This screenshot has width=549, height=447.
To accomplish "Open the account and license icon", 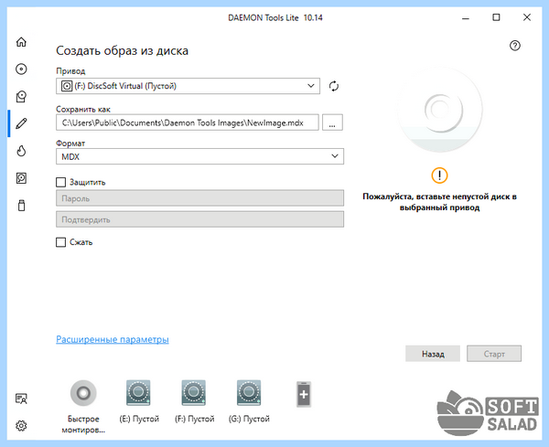I will pyautogui.click(x=21, y=399).
